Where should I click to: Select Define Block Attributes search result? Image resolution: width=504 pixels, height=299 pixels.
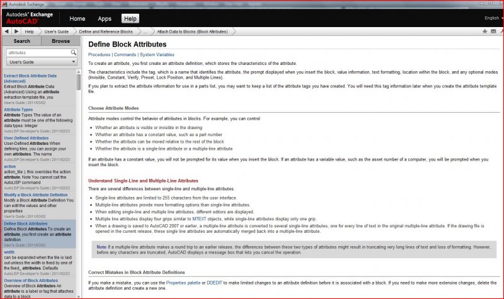tap(39, 234)
